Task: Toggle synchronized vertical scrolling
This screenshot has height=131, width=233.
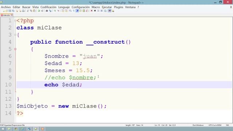Action: 62,11
